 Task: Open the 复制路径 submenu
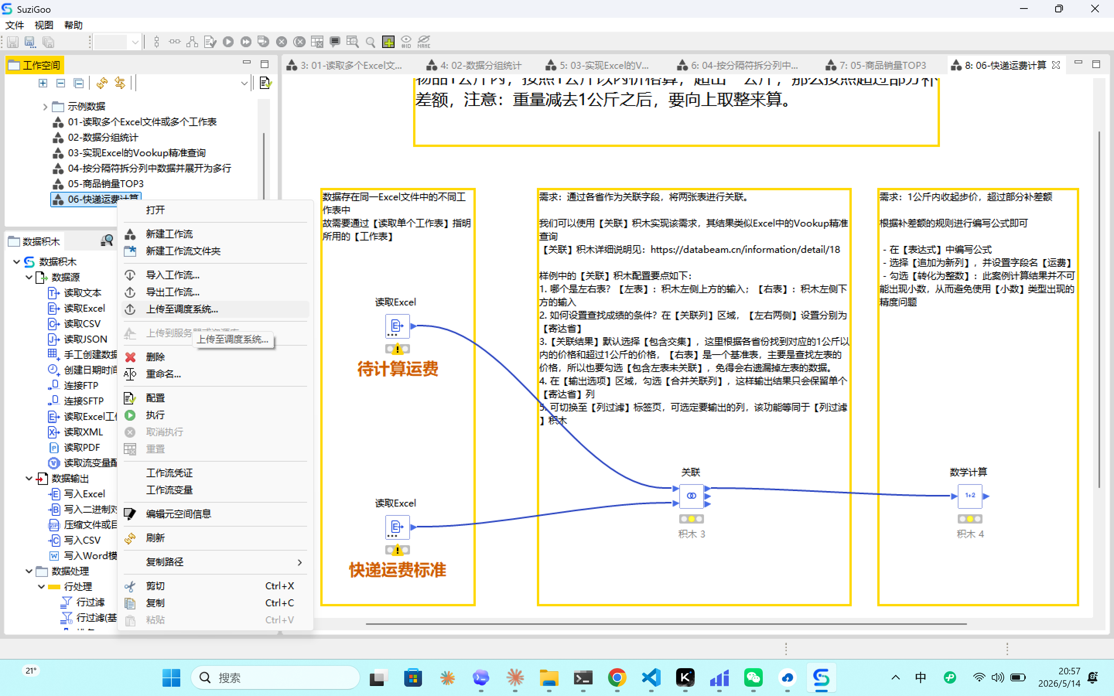pos(215,562)
